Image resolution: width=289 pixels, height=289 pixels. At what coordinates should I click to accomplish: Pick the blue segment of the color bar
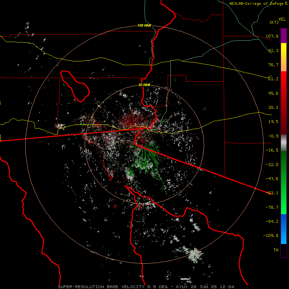tap(284, 229)
